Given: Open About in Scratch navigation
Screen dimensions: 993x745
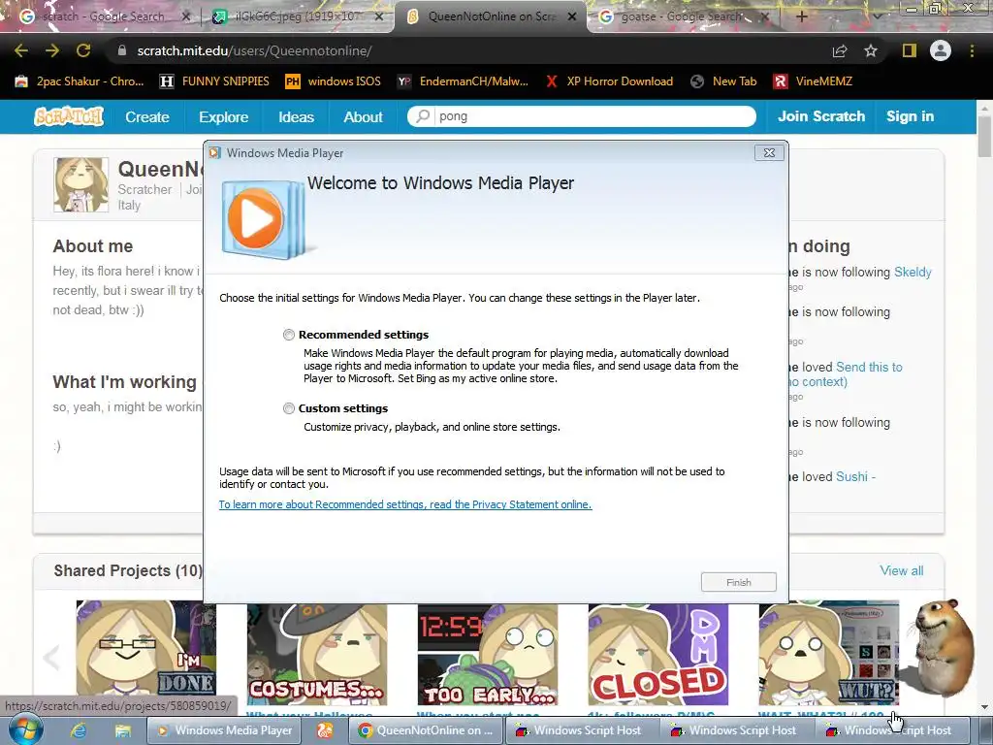Looking at the screenshot, I should coord(363,116).
